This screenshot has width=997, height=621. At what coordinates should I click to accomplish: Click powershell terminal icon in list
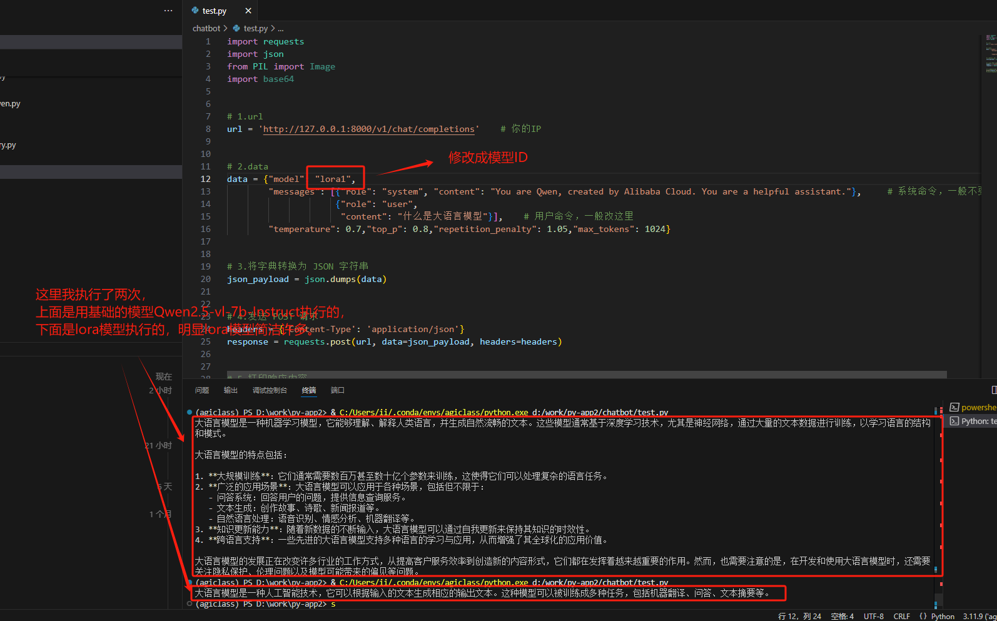tap(954, 407)
